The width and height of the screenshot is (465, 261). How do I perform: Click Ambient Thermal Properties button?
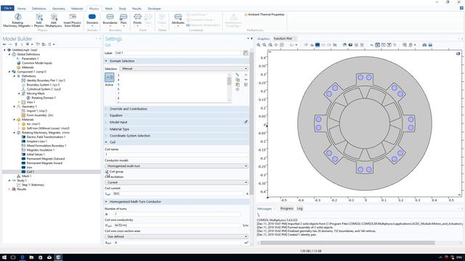[264, 14]
